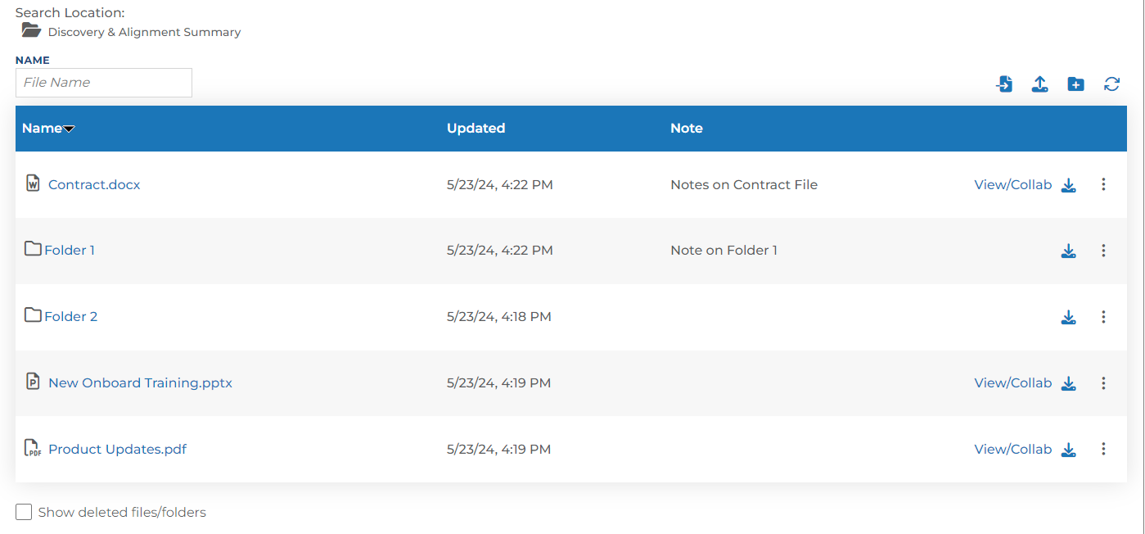
Task: Download New Onboard Training.pptx via its icon
Action: [x=1068, y=383]
